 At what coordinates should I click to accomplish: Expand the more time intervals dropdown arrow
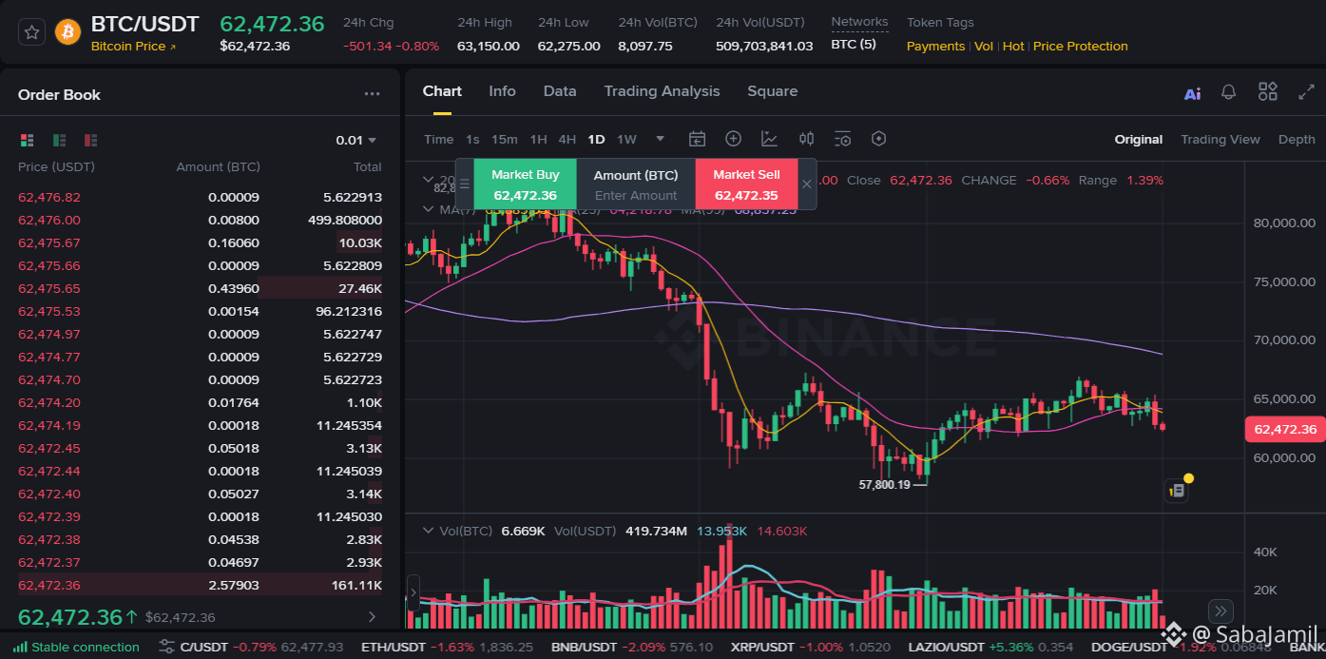click(x=661, y=139)
